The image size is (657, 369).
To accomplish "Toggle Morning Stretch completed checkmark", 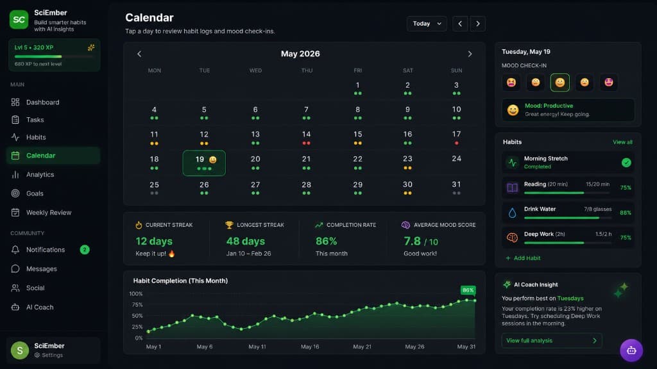I will click(x=626, y=163).
